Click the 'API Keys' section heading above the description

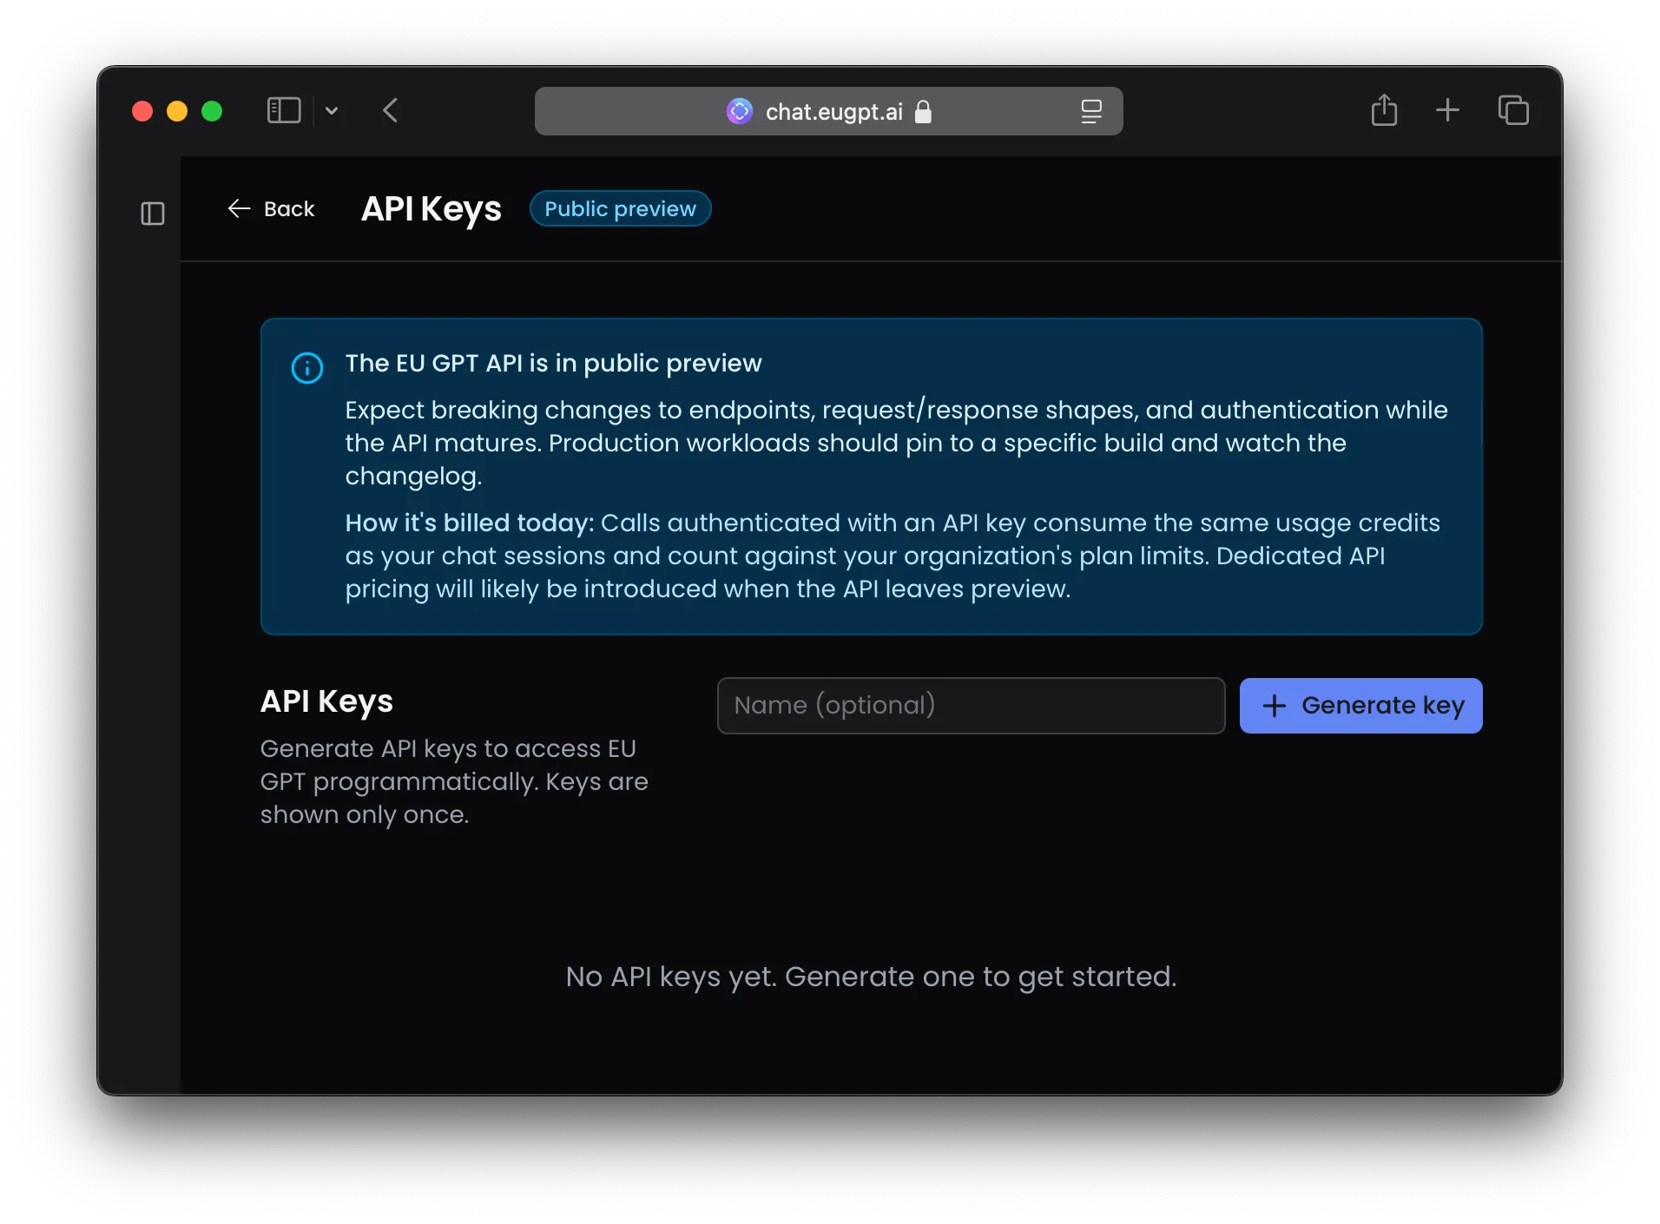point(326,701)
